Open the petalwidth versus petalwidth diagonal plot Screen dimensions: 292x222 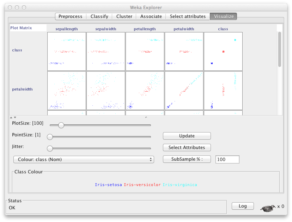point(184,91)
